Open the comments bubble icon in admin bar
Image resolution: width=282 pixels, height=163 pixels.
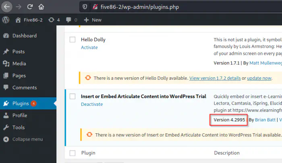[x=72, y=20]
